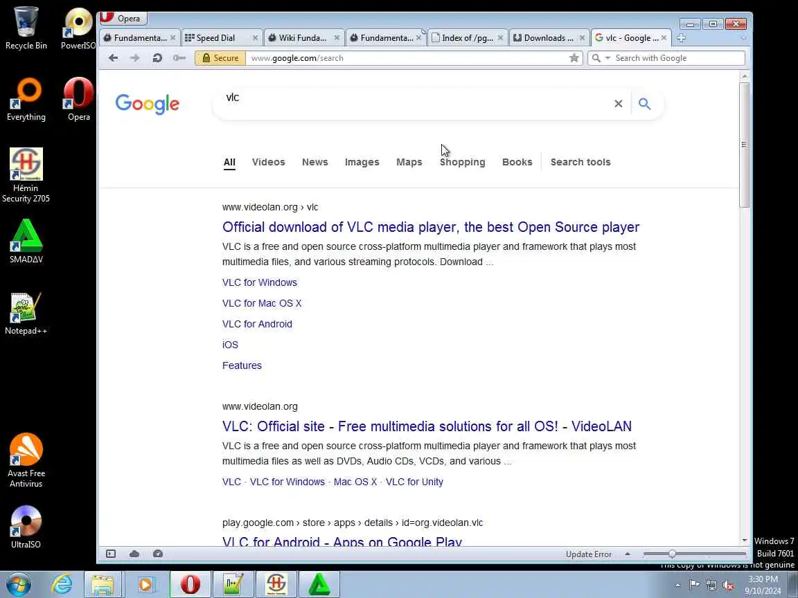798x598 pixels.
Task: Open a new tab with plus button
Action: (x=681, y=38)
